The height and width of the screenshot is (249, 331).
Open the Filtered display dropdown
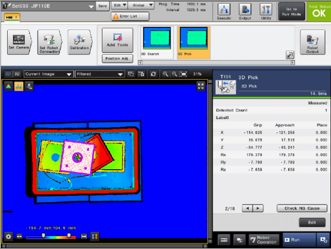[99, 74]
